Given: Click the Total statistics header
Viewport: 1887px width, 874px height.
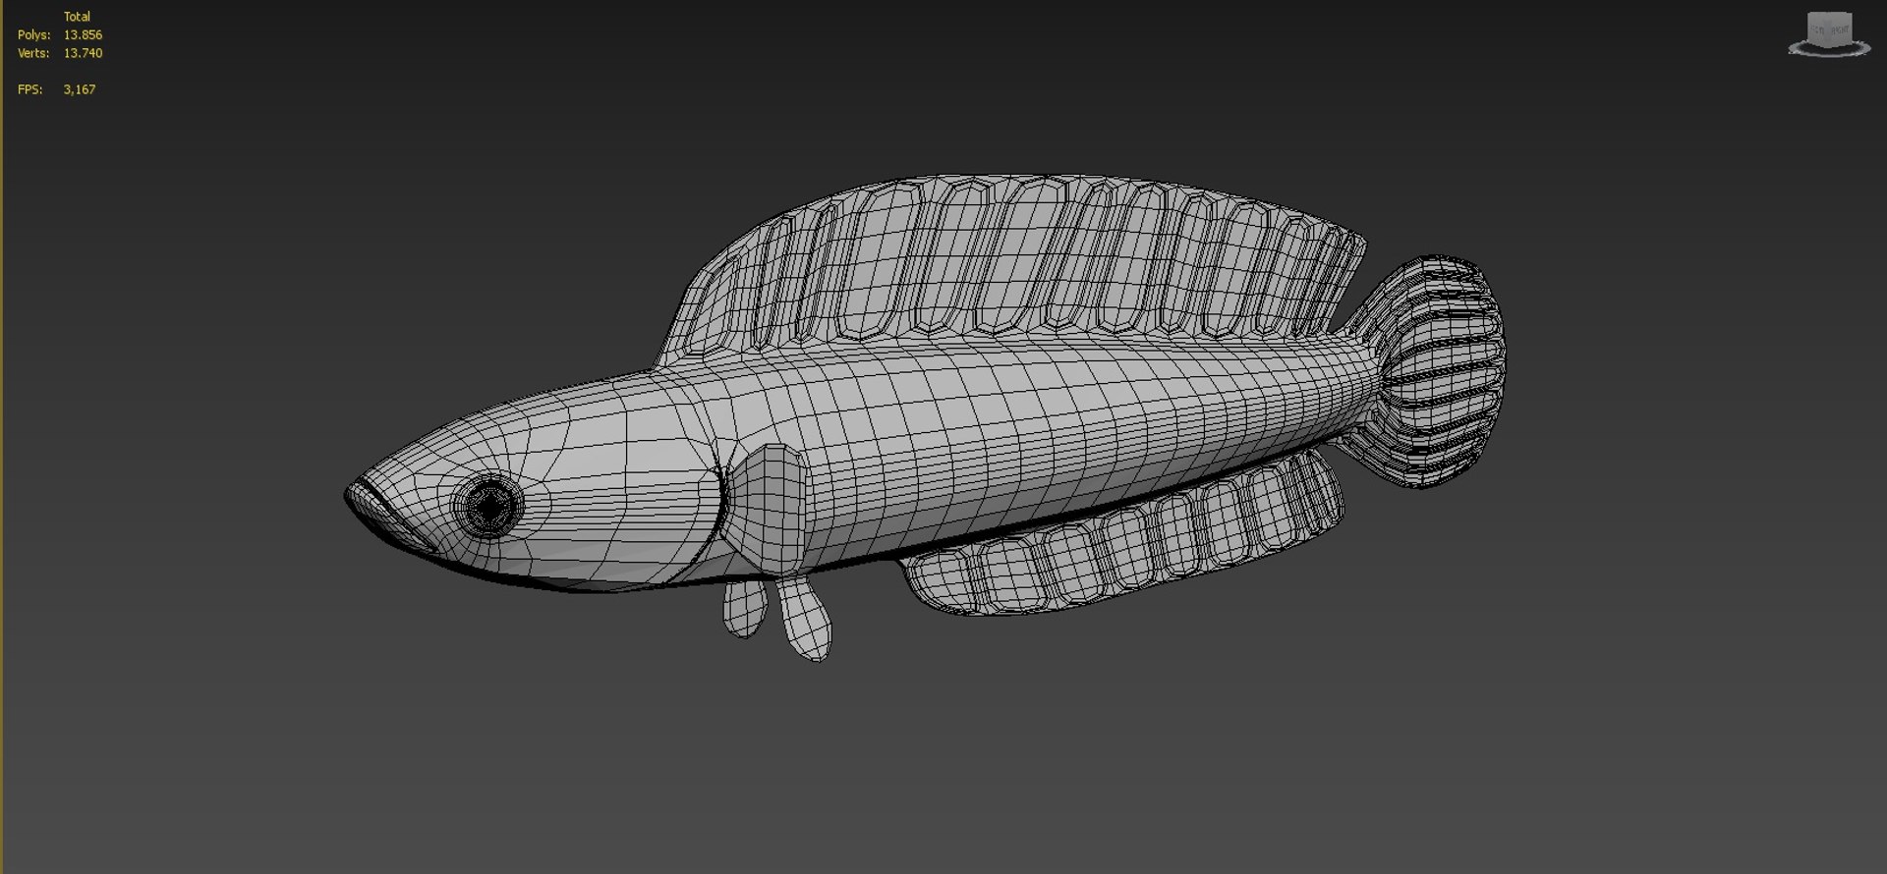Looking at the screenshot, I should click(77, 17).
